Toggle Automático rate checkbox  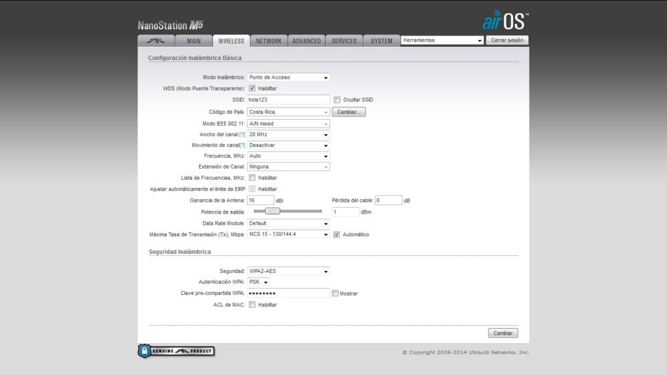pyautogui.click(x=337, y=234)
